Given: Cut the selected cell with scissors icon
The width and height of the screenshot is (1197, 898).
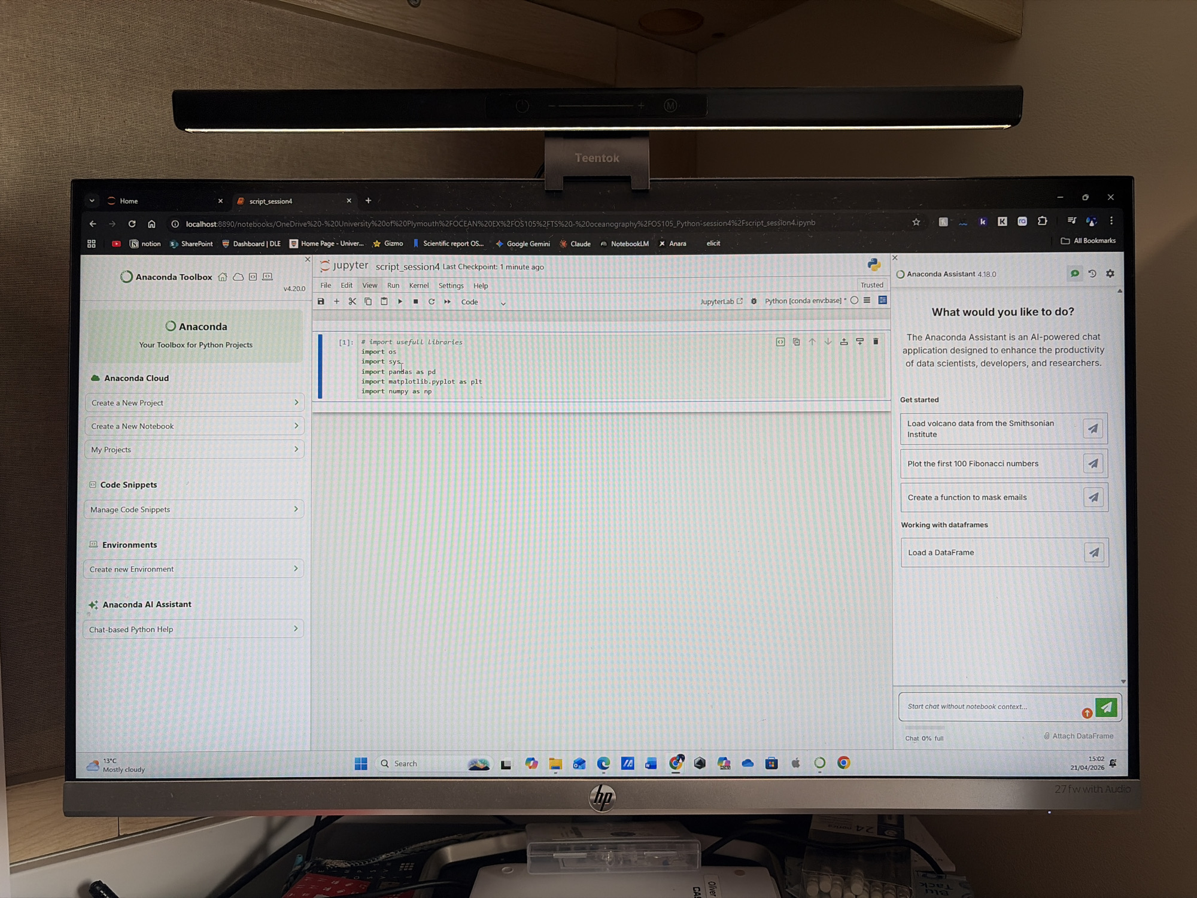Looking at the screenshot, I should click(353, 302).
